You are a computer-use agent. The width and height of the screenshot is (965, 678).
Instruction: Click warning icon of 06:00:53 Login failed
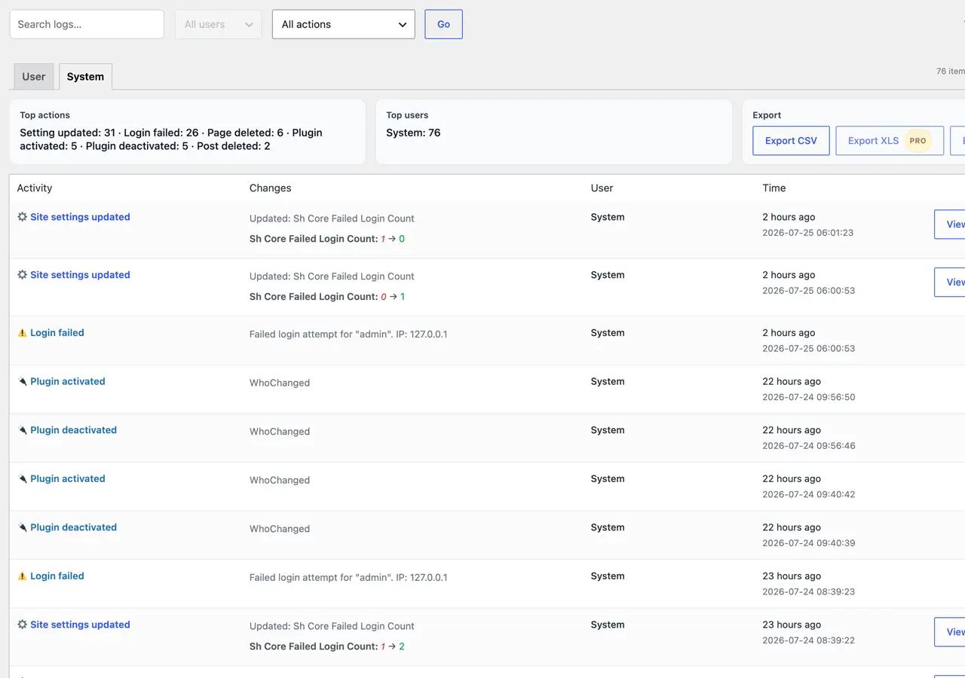click(x=23, y=333)
